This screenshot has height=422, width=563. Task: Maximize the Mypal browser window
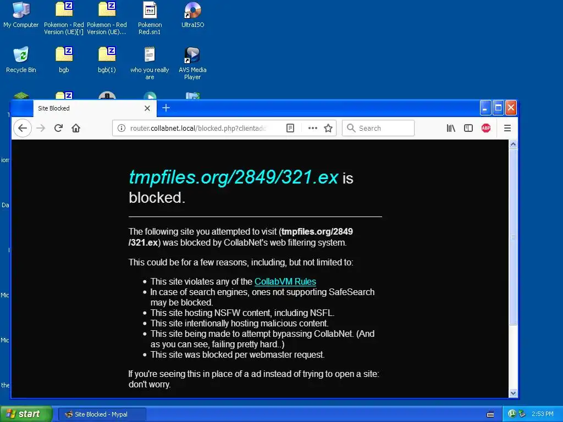point(498,108)
